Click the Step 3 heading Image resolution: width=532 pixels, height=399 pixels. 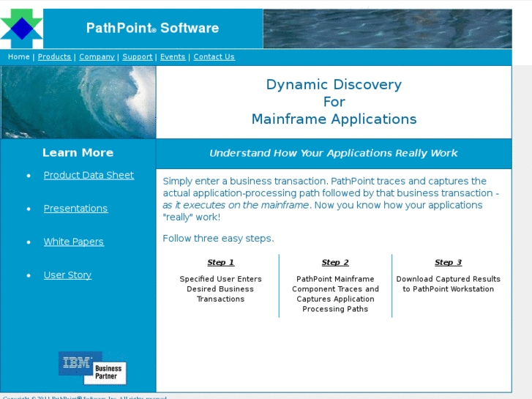click(x=448, y=262)
